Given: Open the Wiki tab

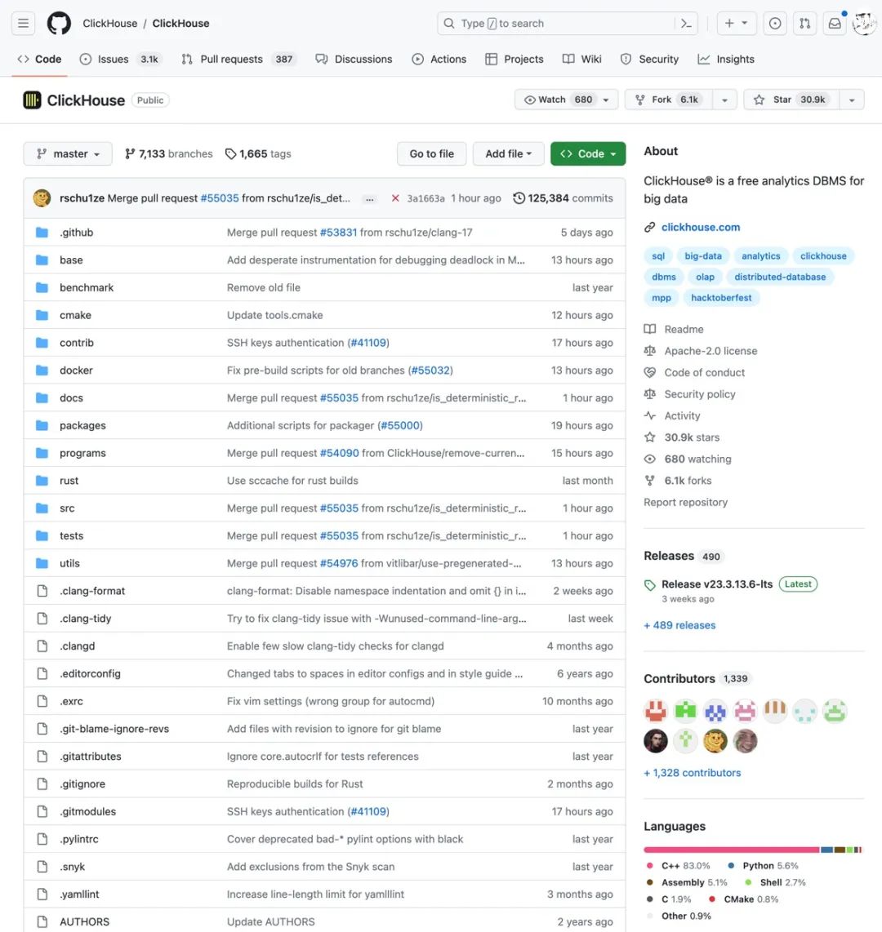Looking at the screenshot, I should 582,60.
